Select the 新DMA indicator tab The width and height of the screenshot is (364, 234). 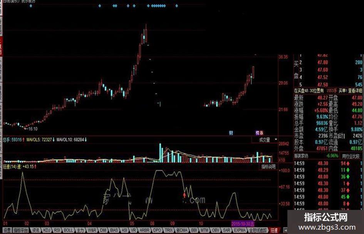(182, 230)
